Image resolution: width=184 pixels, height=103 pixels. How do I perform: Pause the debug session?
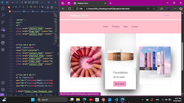(16, 7)
